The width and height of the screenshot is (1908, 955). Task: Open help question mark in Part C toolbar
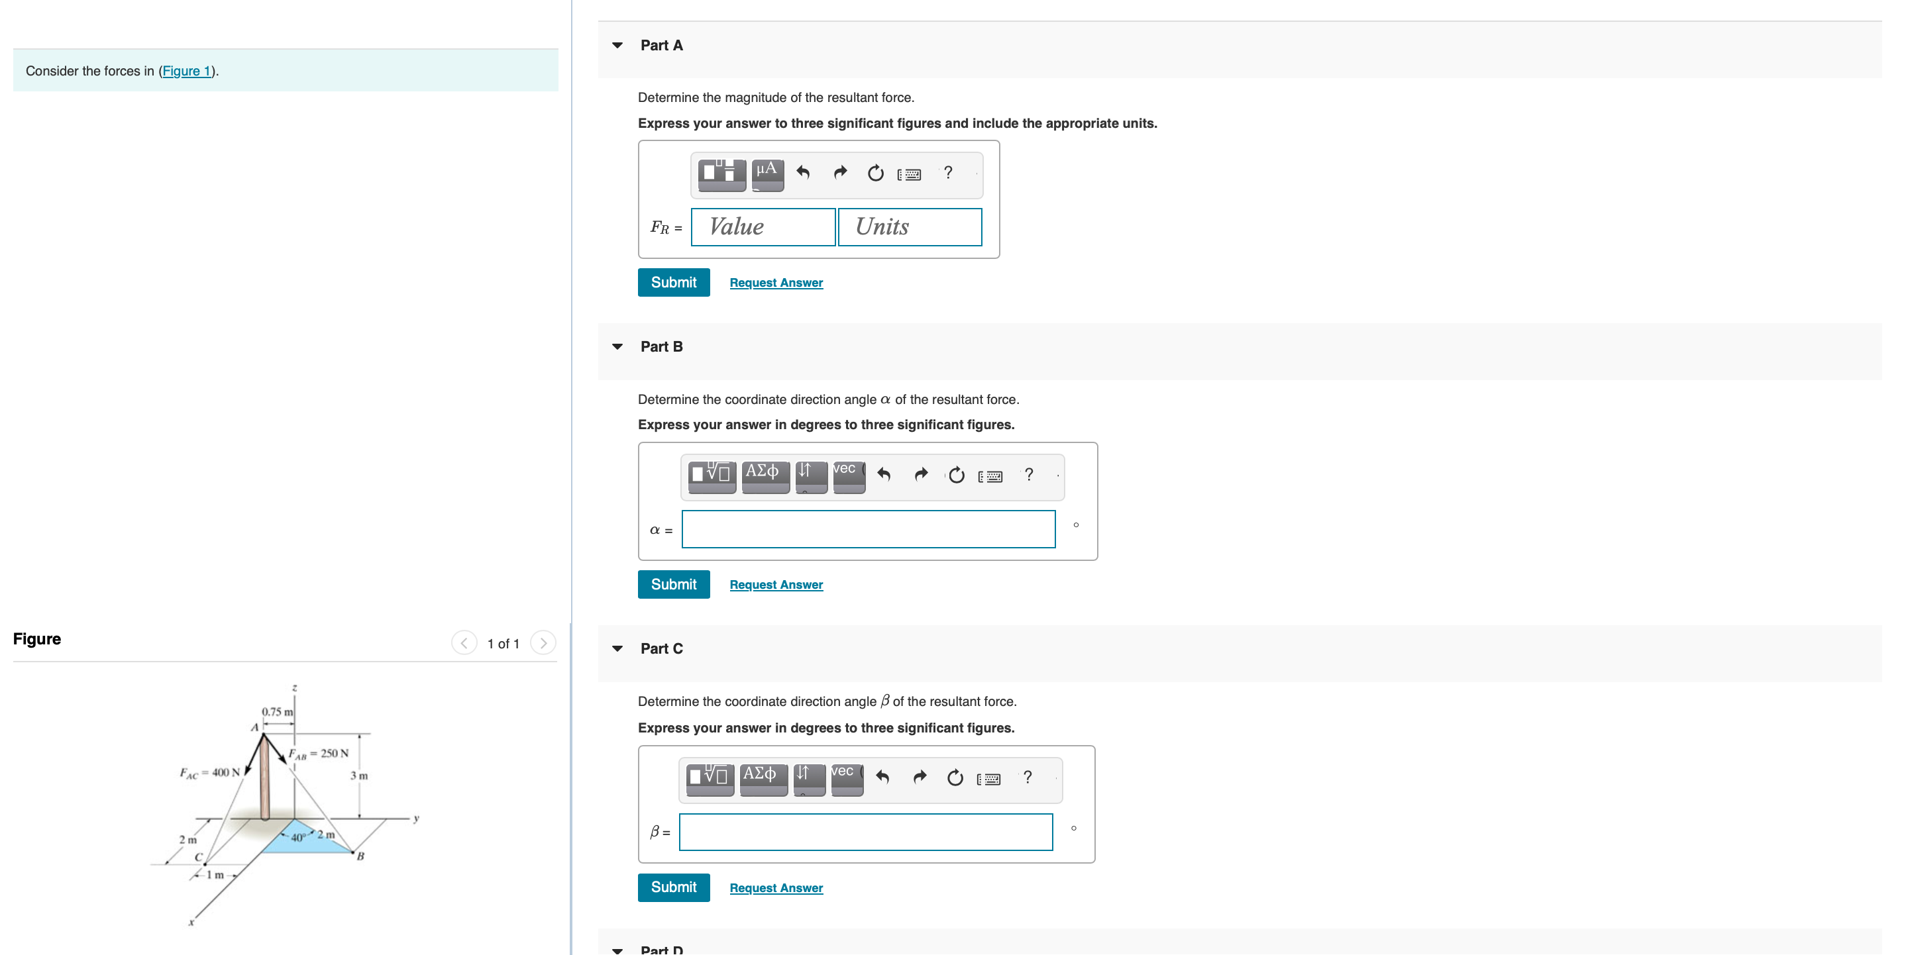(x=1027, y=778)
